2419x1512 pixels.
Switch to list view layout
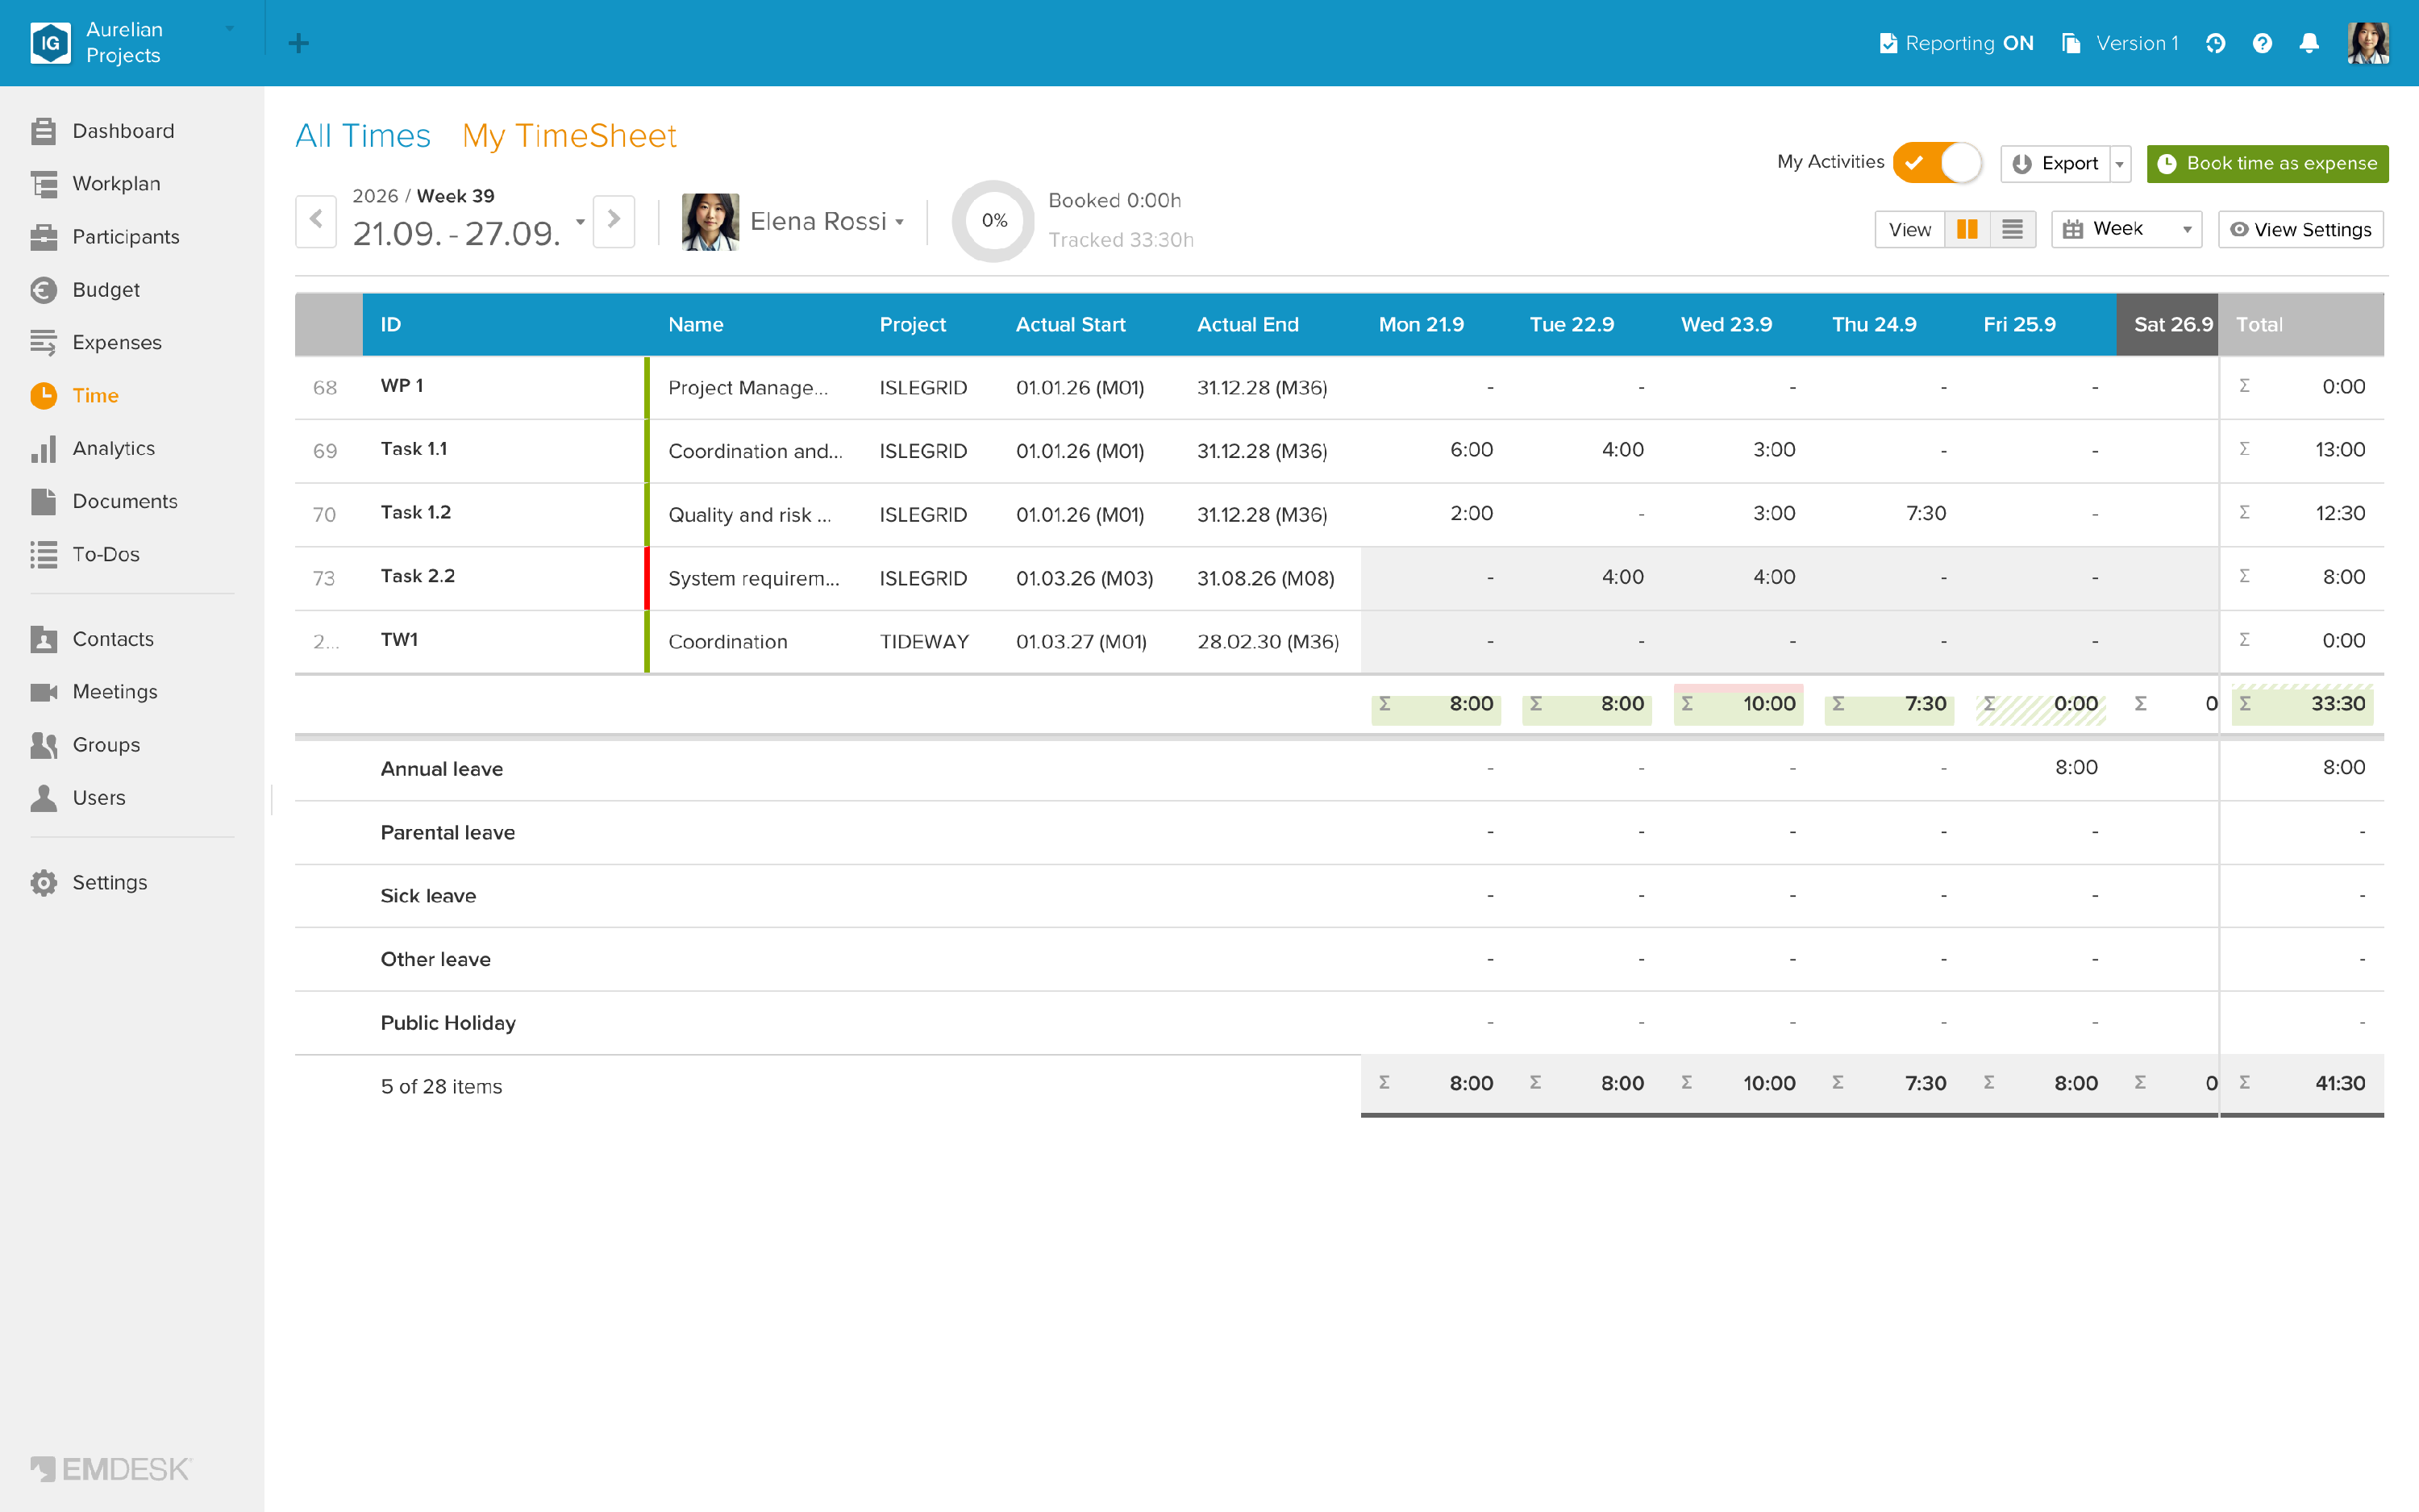pos(2012,230)
